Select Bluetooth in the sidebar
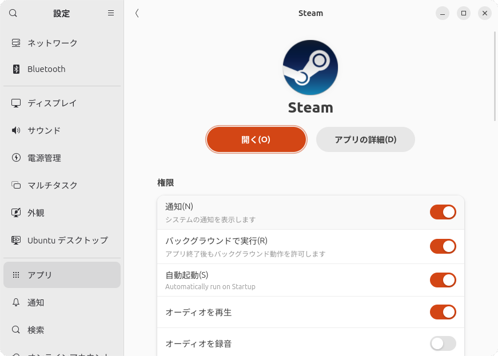This screenshot has height=356, width=498. [x=62, y=69]
